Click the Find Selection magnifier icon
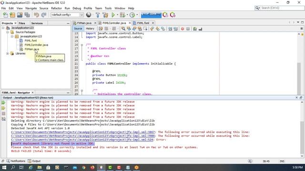Image resolution: width=305 pixels, height=171 pixels. (x=123, y=28)
